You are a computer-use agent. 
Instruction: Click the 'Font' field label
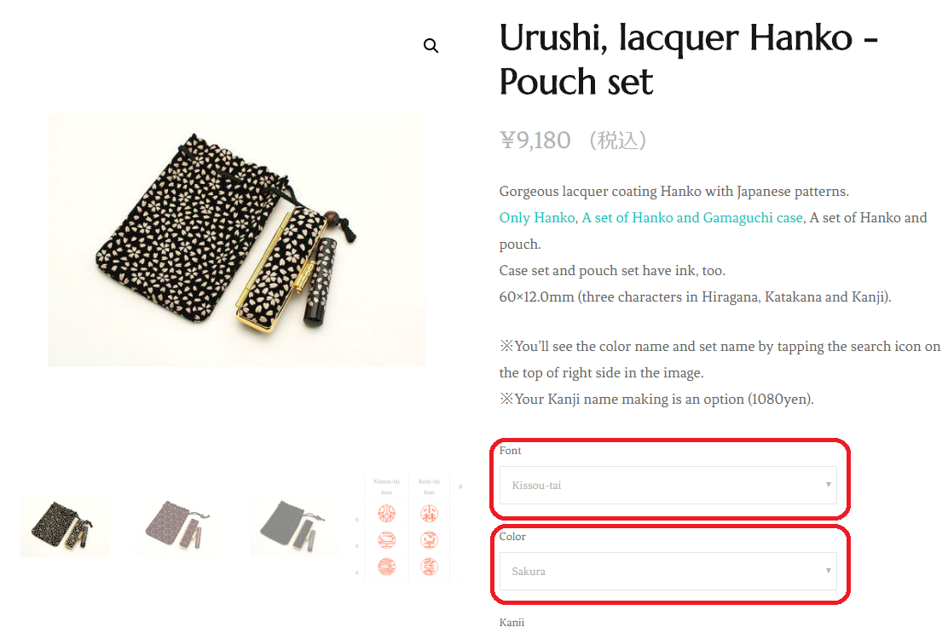click(x=511, y=451)
